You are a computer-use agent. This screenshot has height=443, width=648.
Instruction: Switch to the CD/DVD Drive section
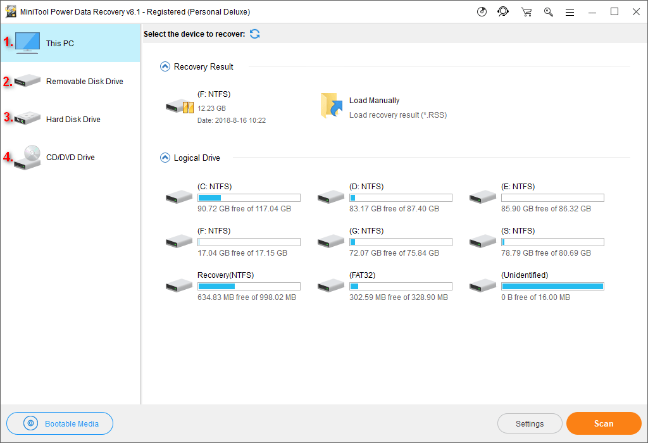pos(70,157)
